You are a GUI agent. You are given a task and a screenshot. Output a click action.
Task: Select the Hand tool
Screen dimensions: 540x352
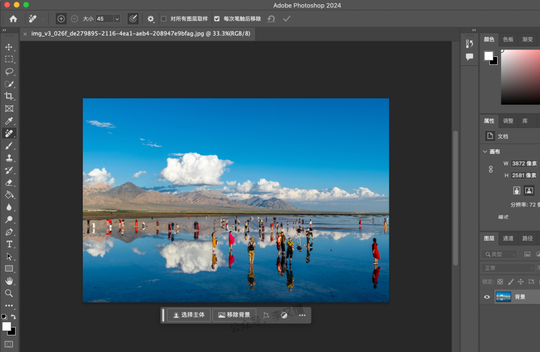coord(9,281)
